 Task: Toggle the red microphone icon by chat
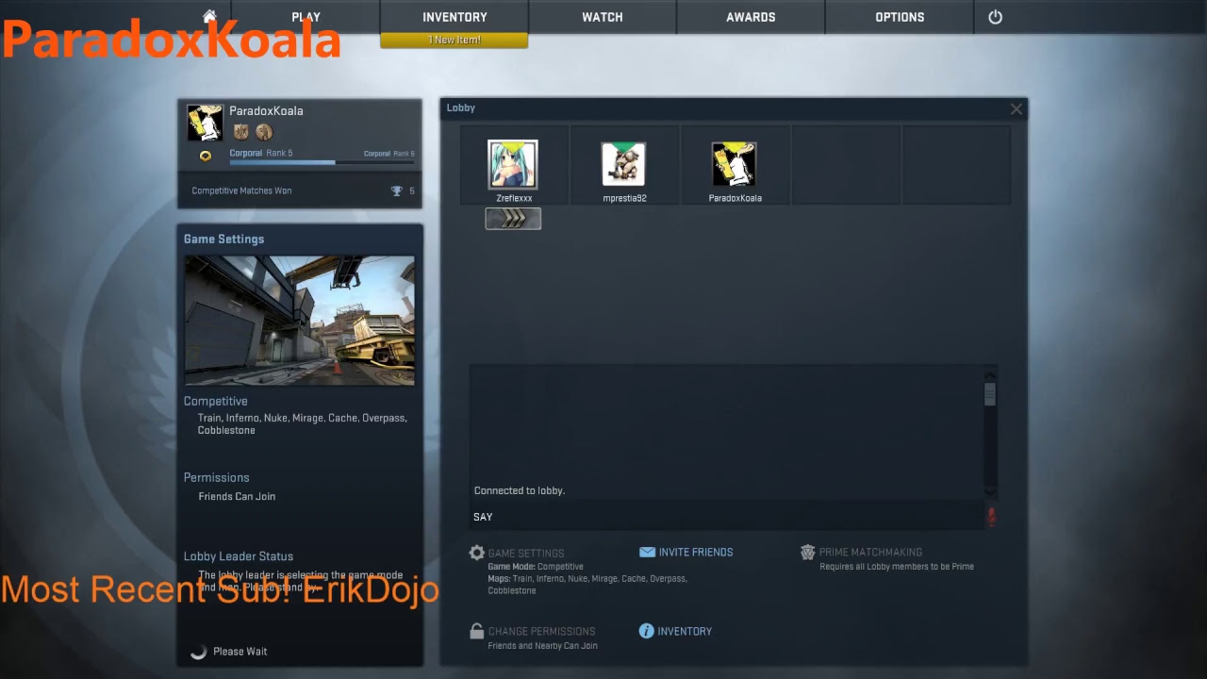pyautogui.click(x=991, y=516)
